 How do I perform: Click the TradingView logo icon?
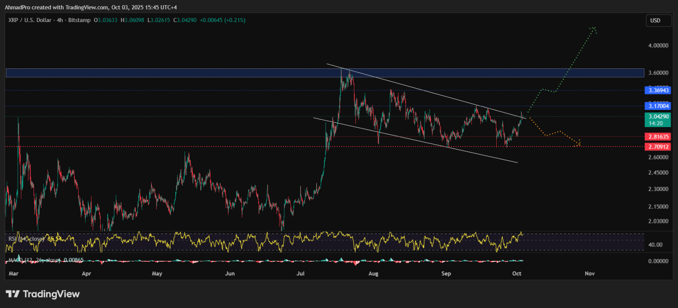click(12, 294)
